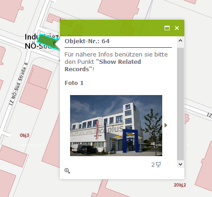Click the Objekt-Nr.: 64 title
Screen dimensions: 212x197
(x=87, y=41)
